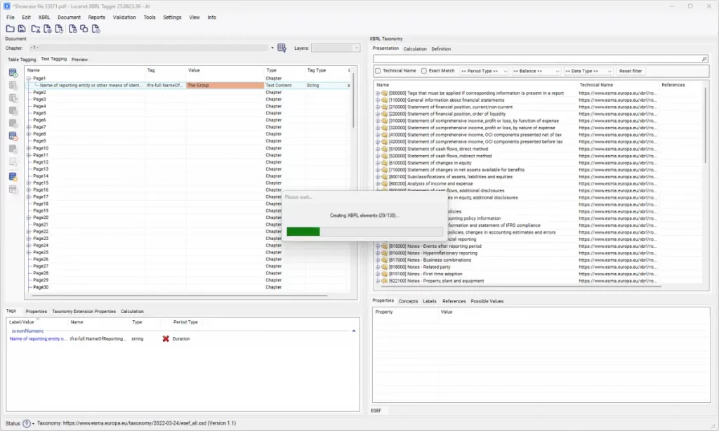719x431 pixels.
Task: Expand the Page7 tree node
Action: (29, 127)
